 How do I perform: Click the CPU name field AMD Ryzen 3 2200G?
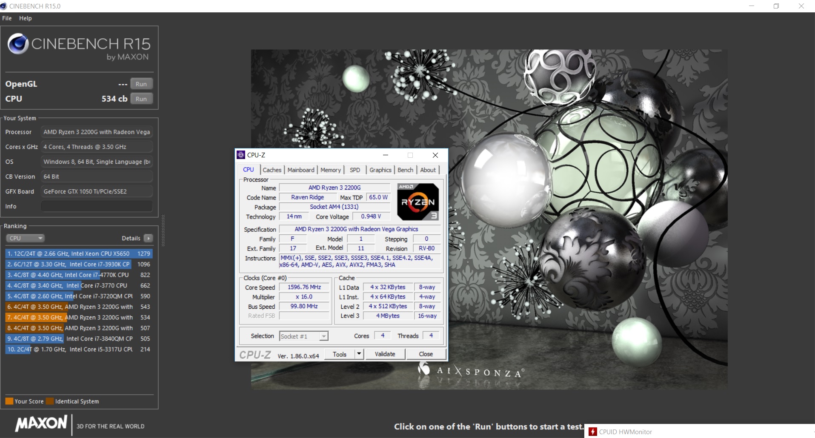[335, 188]
